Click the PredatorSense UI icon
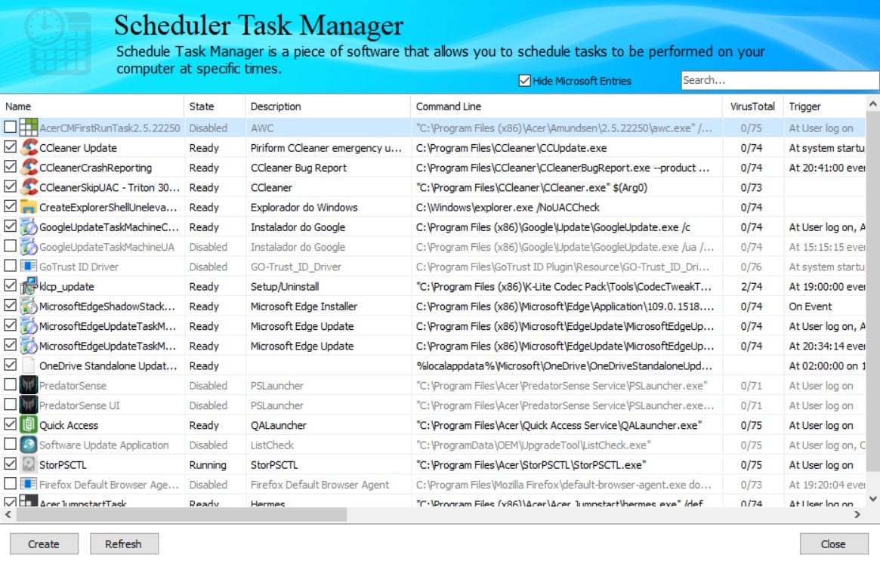 29,405
